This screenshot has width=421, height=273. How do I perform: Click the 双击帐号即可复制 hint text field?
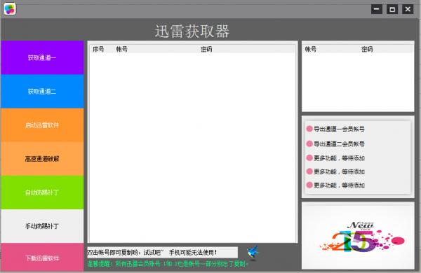[x=163, y=253]
